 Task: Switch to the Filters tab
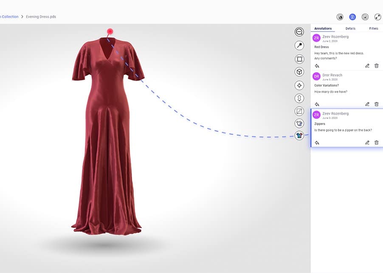pyautogui.click(x=374, y=28)
